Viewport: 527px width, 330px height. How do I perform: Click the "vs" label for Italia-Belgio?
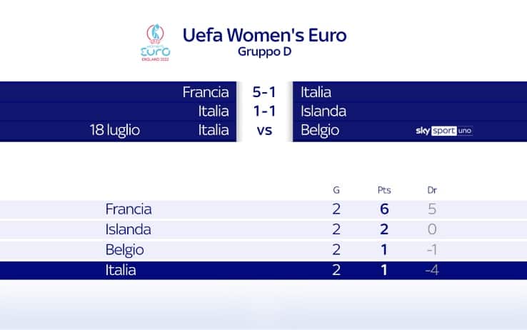[264, 131]
